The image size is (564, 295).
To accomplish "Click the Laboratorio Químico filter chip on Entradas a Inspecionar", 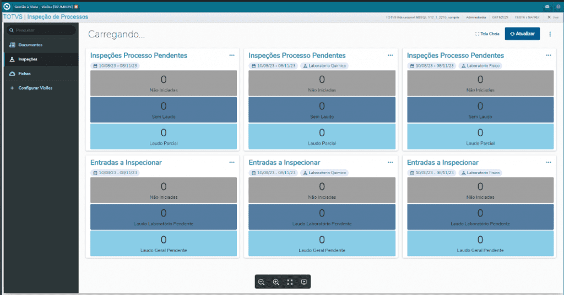I will [x=324, y=172].
